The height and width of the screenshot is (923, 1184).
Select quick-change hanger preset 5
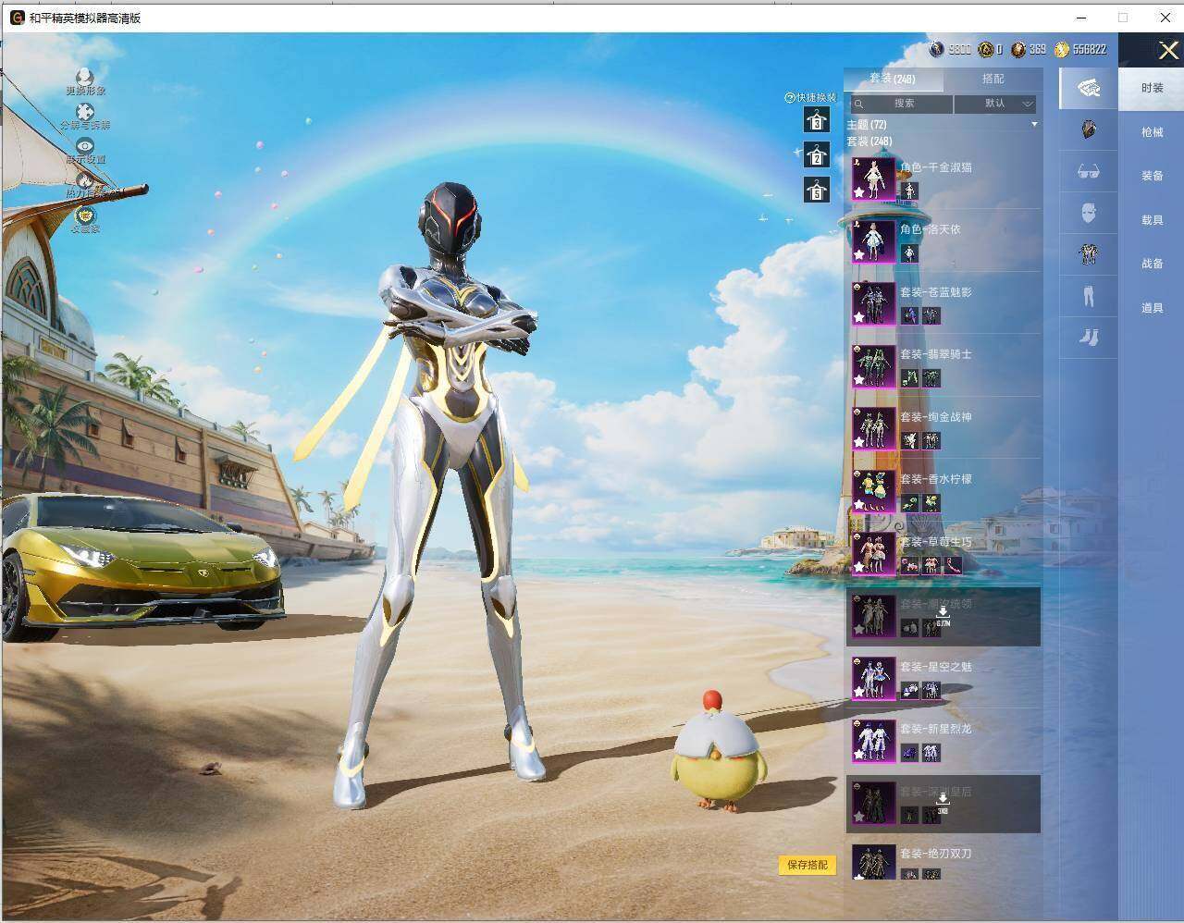click(x=816, y=191)
